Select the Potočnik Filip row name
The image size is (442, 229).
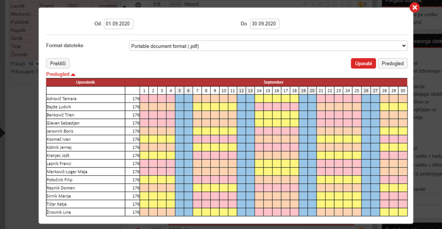tap(59, 180)
